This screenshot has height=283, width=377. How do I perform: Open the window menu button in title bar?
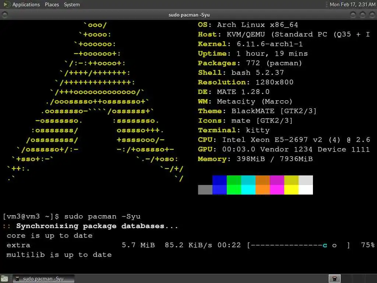tap(4, 15)
